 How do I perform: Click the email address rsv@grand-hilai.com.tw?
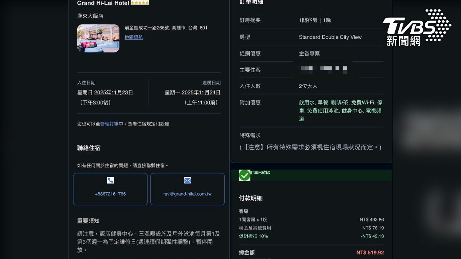click(187, 194)
